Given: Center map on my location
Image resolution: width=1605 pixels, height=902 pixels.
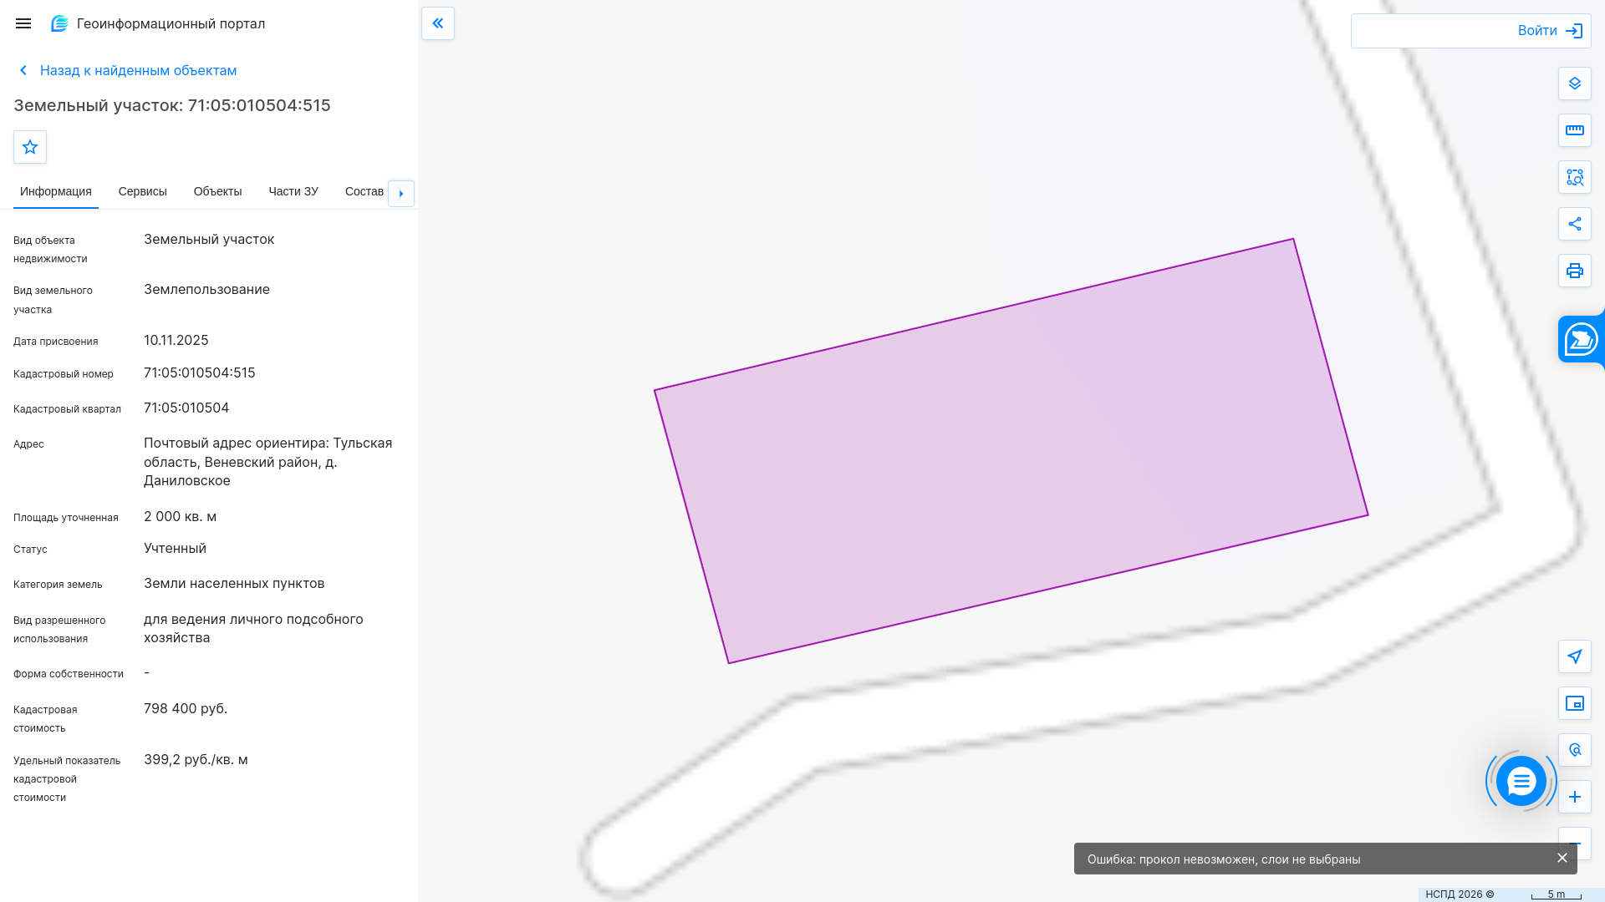Looking at the screenshot, I should pos(1575,656).
